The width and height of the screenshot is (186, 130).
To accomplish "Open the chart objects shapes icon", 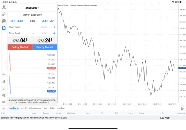I will coord(4,95).
